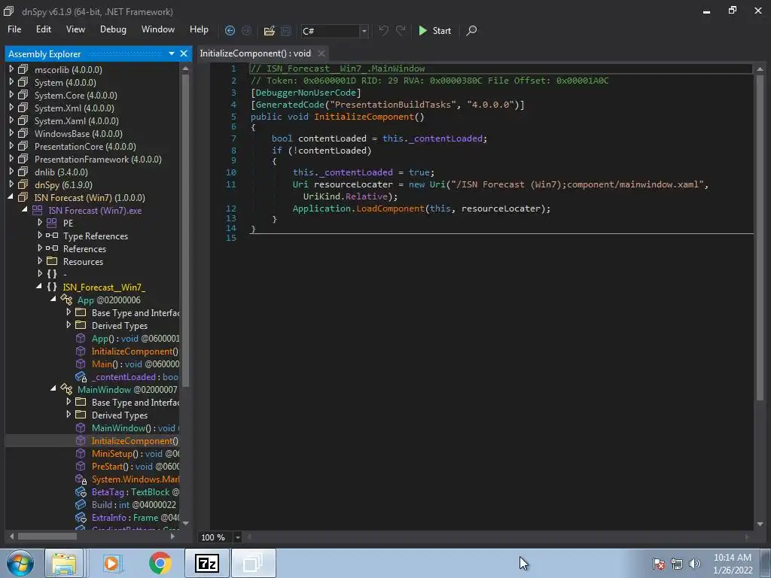Click the Open file toolbar icon

click(269, 30)
